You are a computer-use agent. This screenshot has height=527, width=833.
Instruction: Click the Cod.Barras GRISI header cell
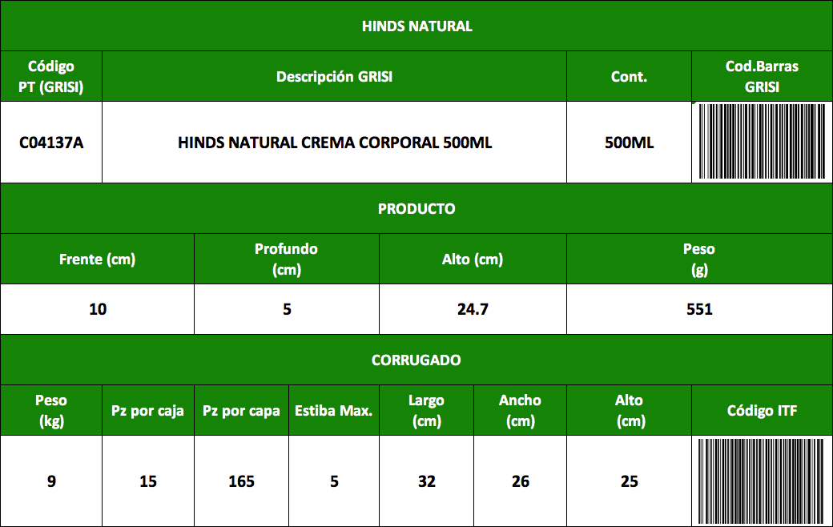point(762,77)
